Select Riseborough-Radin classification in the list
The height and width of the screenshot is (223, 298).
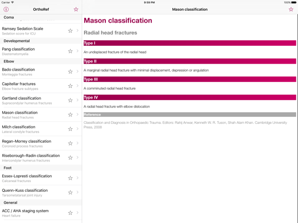click(41, 158)
